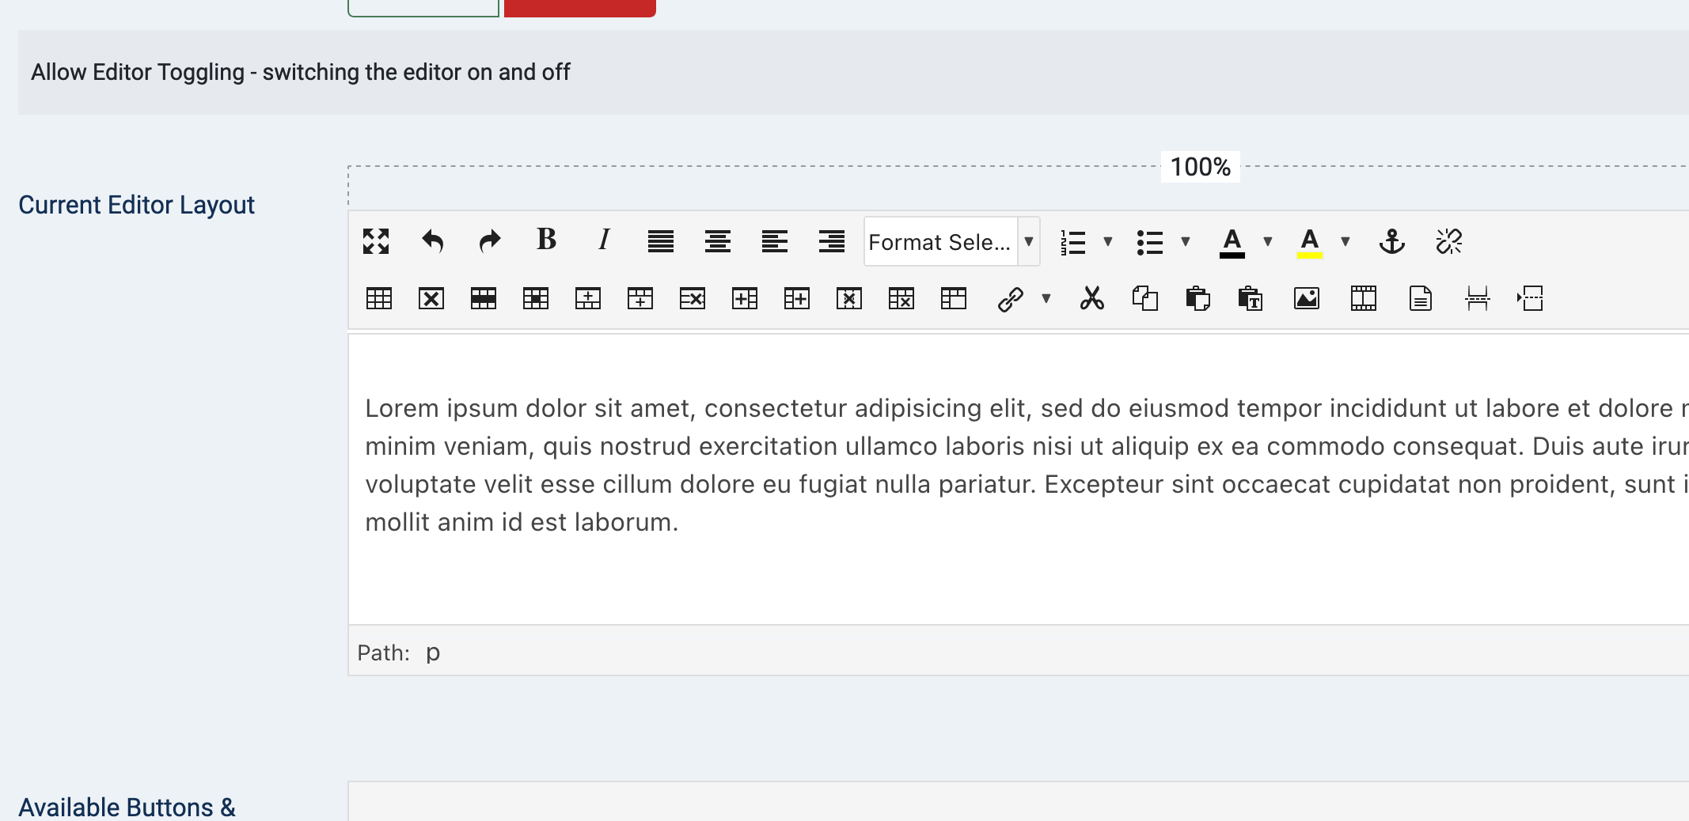Toggle bold formatting
Viewport: 1689px width, 821px height.
(x=546, y=242)
